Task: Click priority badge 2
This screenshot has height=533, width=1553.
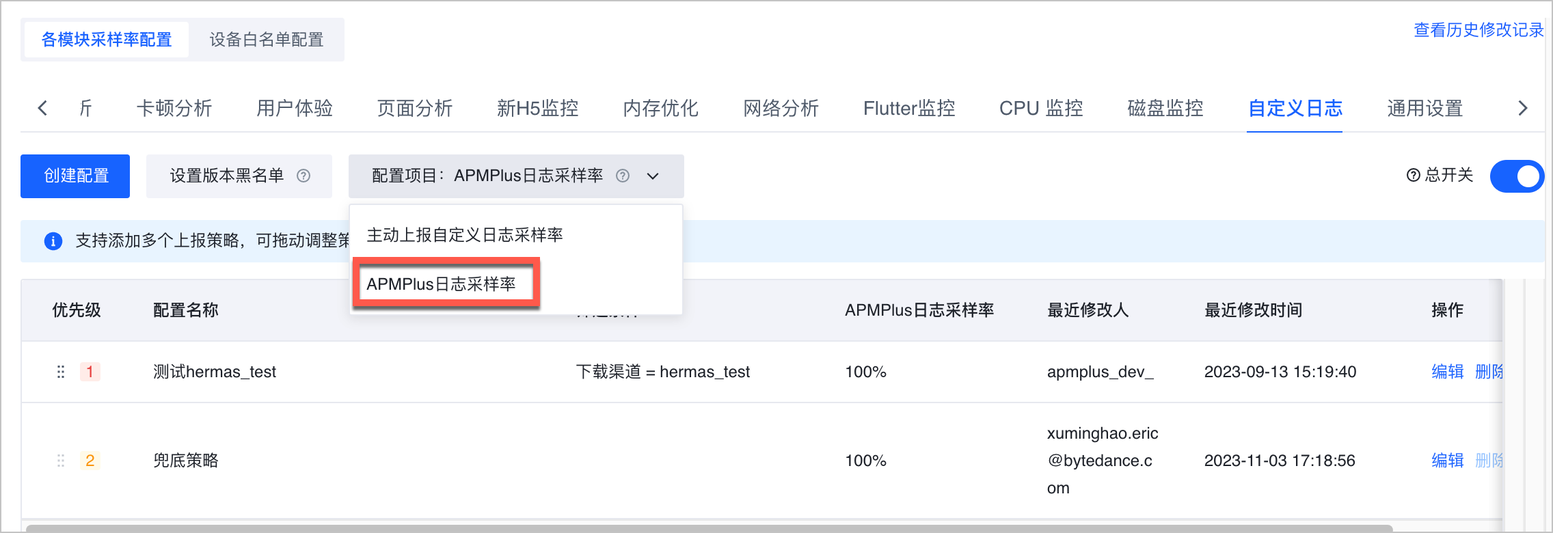Action: [90, 461]
